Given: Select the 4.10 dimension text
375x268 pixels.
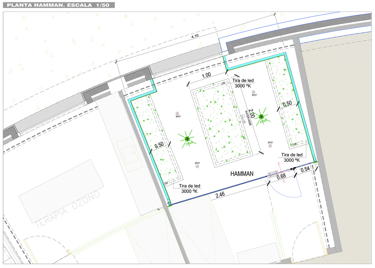Looking at the screenshot, I should pyautogui.click(x=195, y=36).
